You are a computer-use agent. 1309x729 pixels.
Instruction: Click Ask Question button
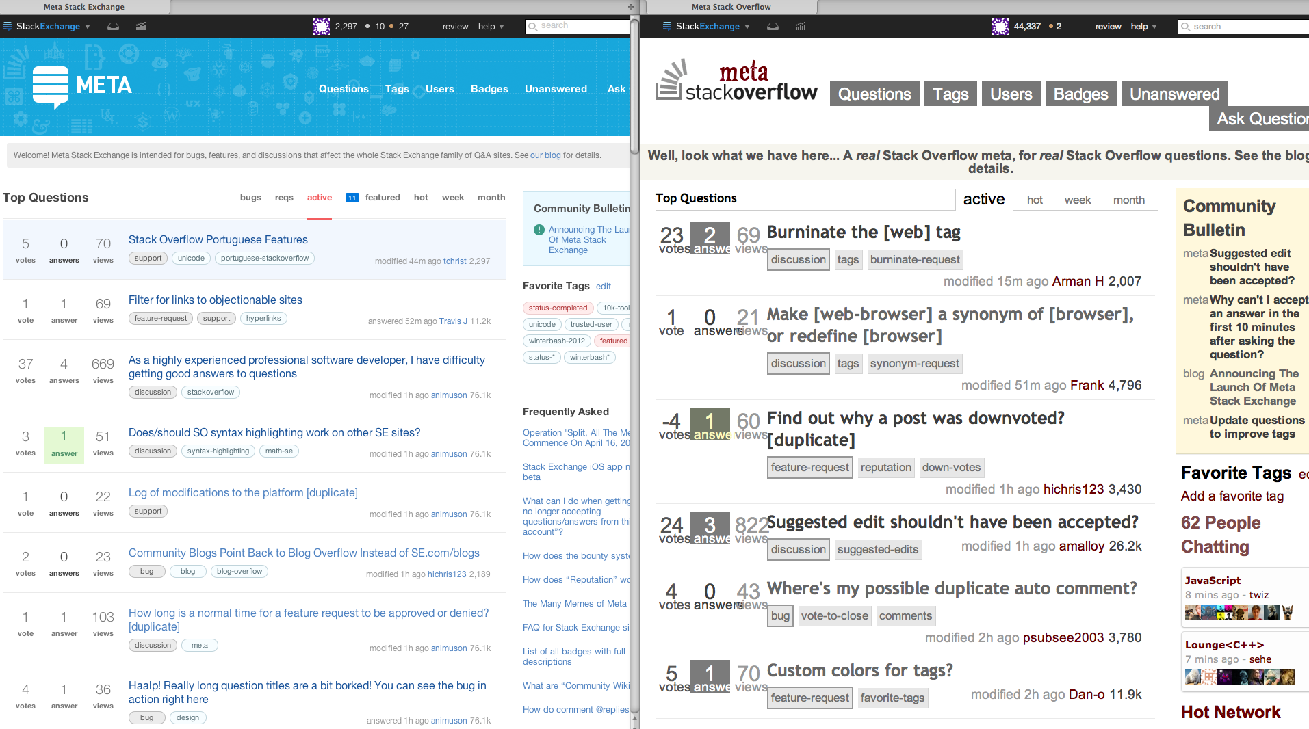point(1259,119)
